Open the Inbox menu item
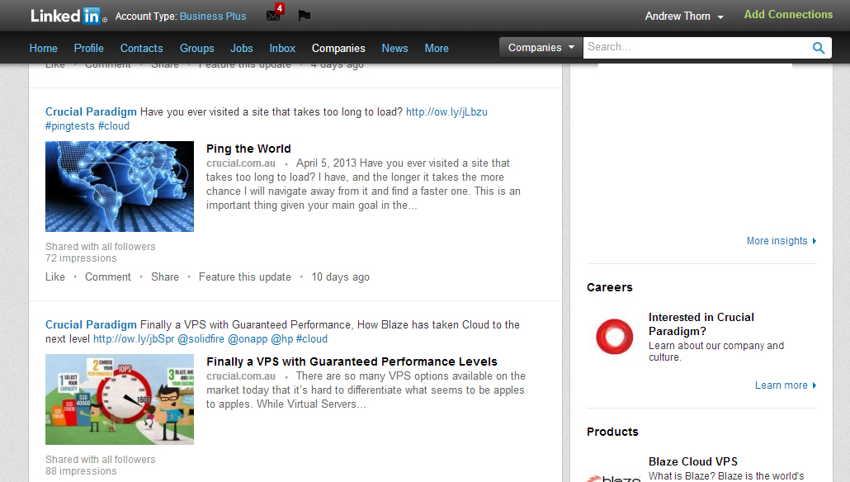Screen dimensions: 850x482 [282, 48]
